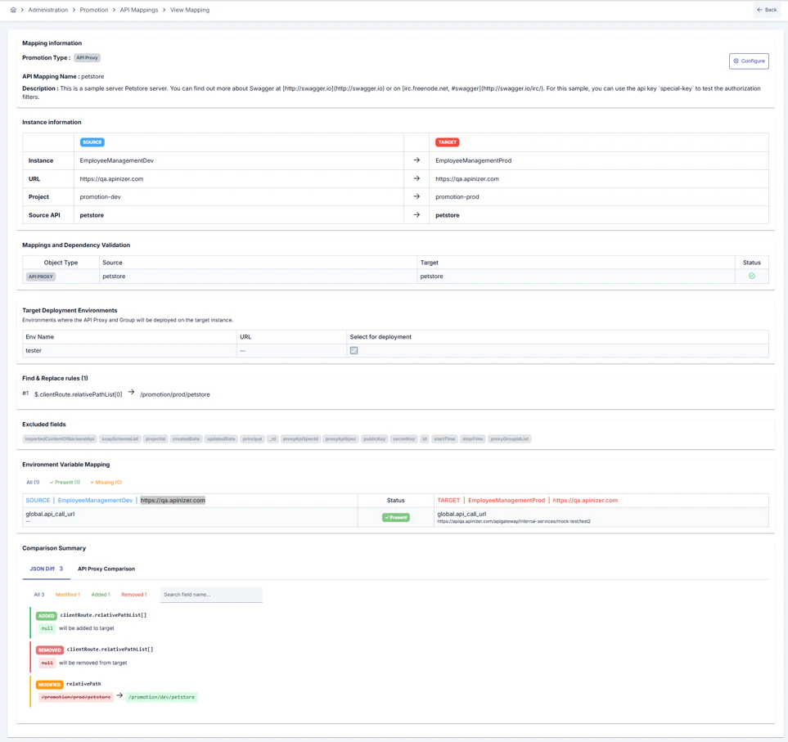The width and height of the screenshot is (788, 742).
Task: Open API Mappings breadcrumb link
Action: [139, 10]
